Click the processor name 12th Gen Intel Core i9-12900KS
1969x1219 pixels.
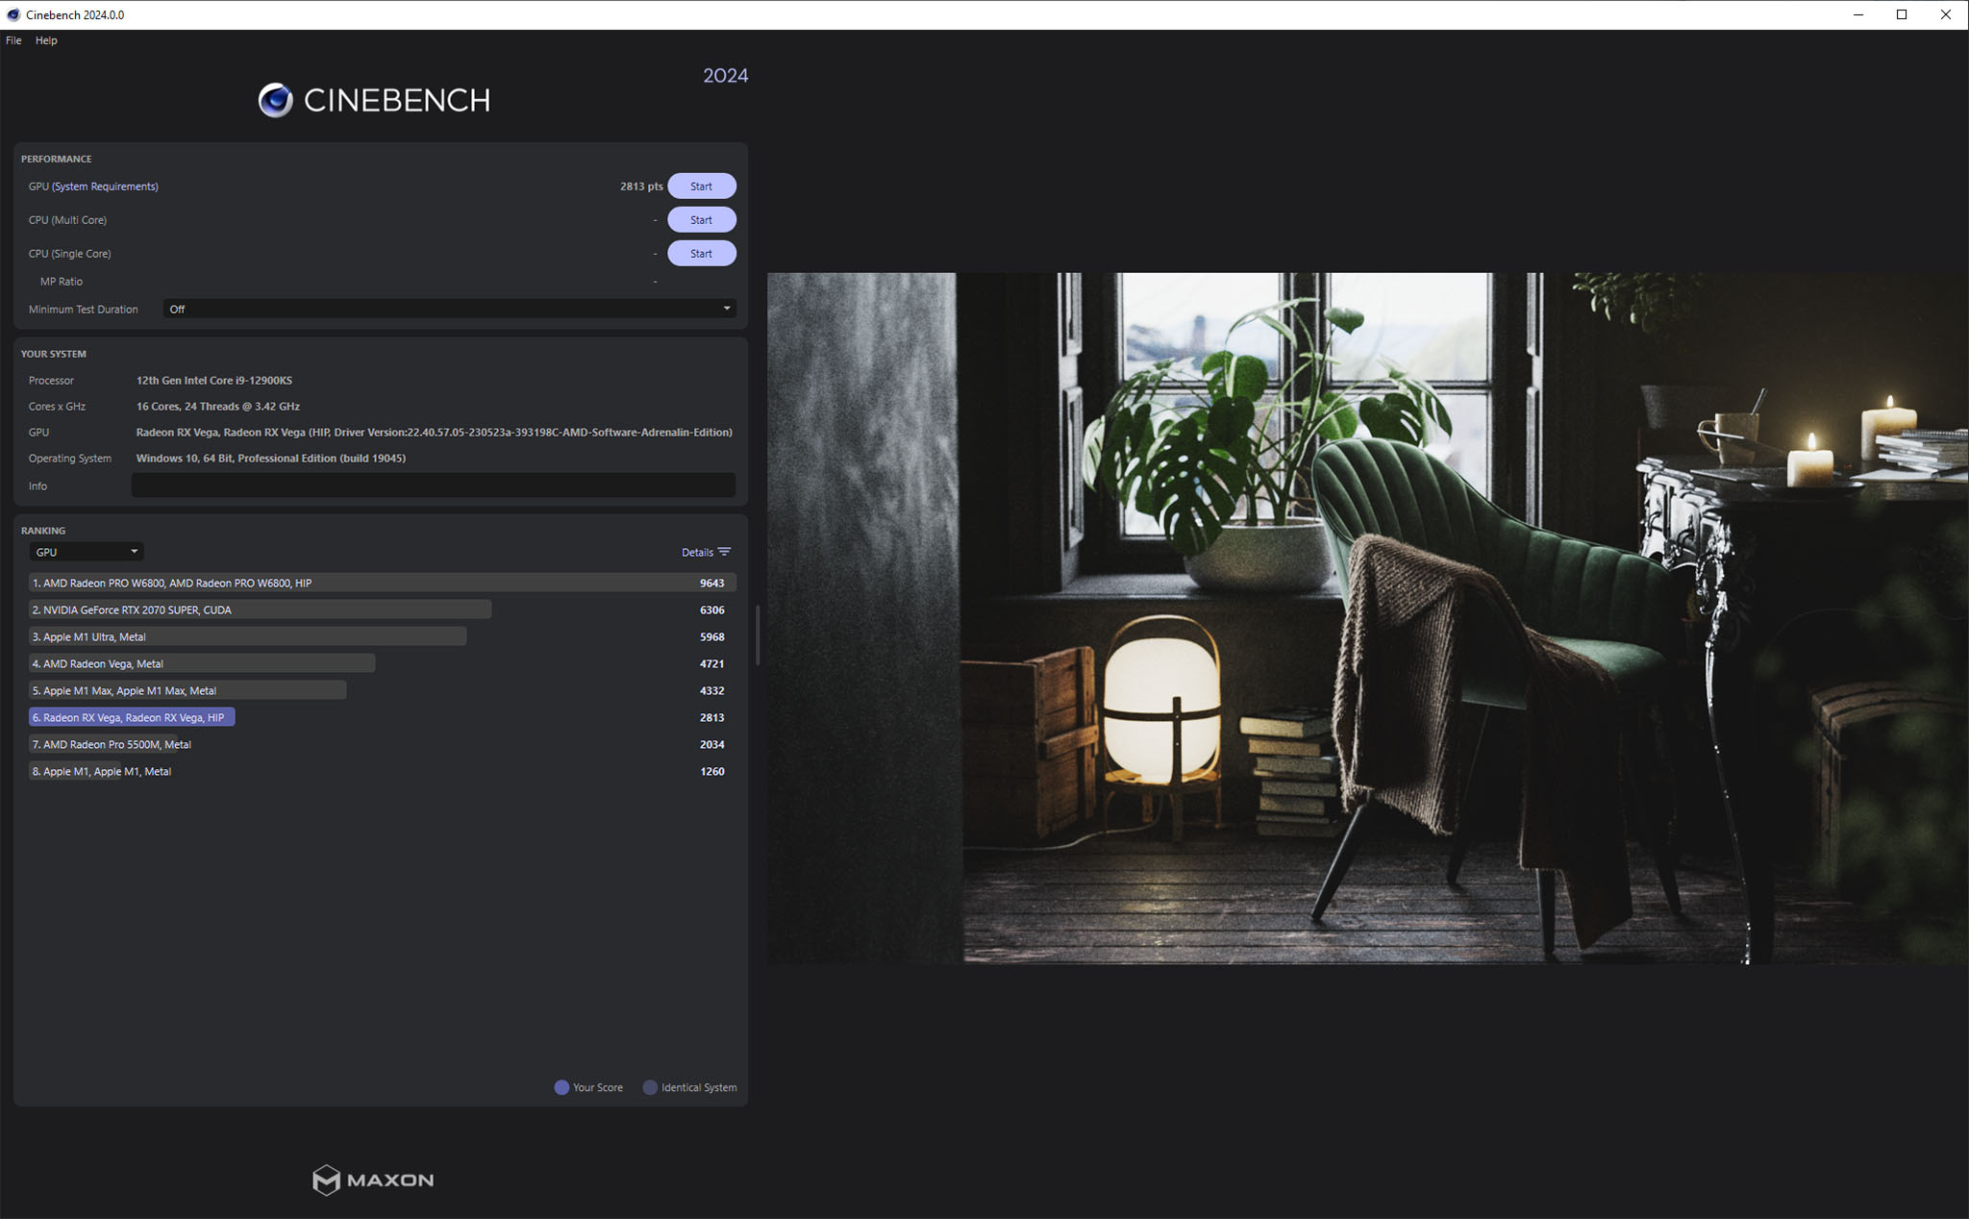click(214, 381)
